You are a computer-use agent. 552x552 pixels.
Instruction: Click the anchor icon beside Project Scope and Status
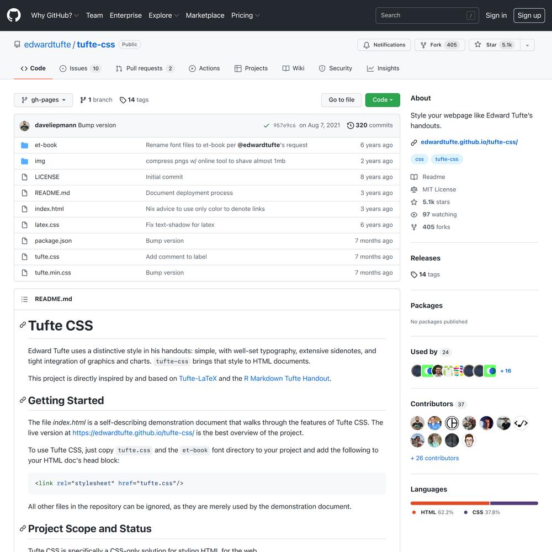pyautogui.click(x=23, y=528)
